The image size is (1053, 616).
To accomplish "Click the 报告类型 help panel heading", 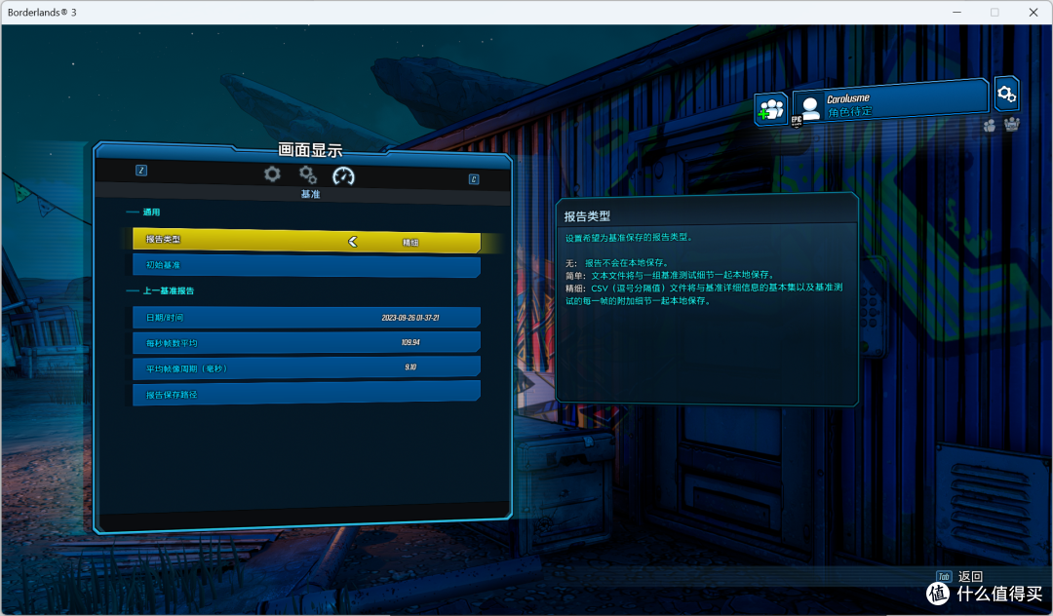I will pyautogui.click(x=587, y=216).
